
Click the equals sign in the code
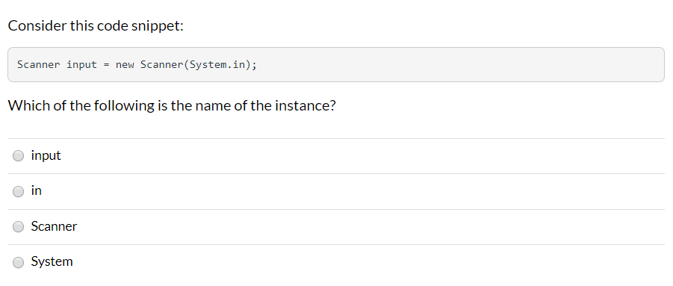point(107,65)
